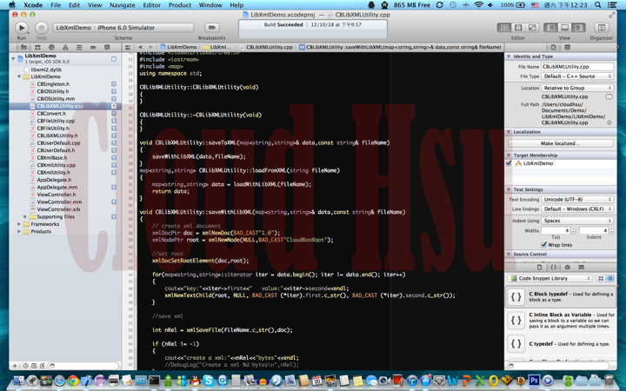Show the Project navigator folder icon
The image size is (626, 391).
[23, 47]
